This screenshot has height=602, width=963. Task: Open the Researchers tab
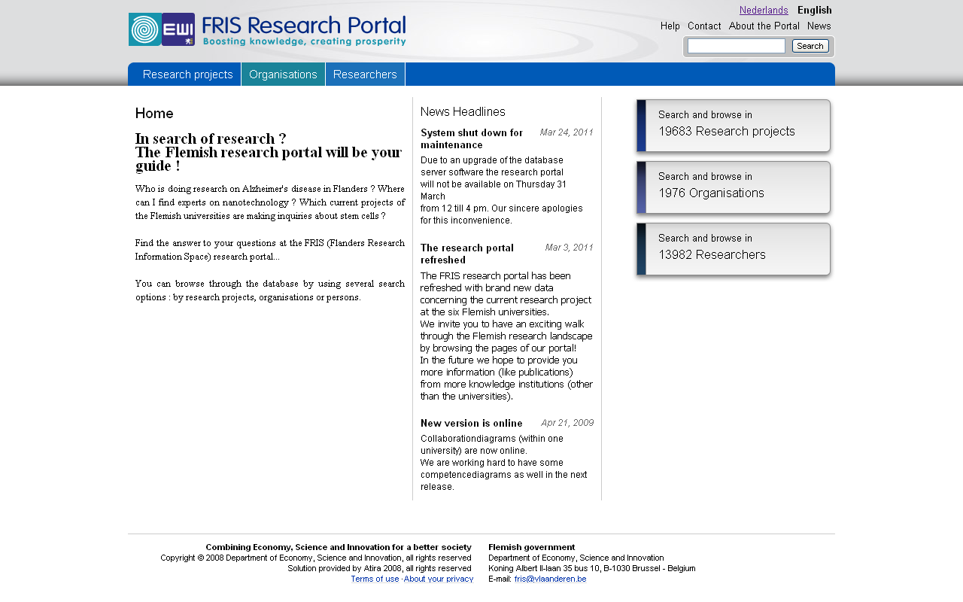click(x=365, y=74)
